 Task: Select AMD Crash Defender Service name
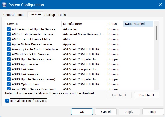pos(32,34)
